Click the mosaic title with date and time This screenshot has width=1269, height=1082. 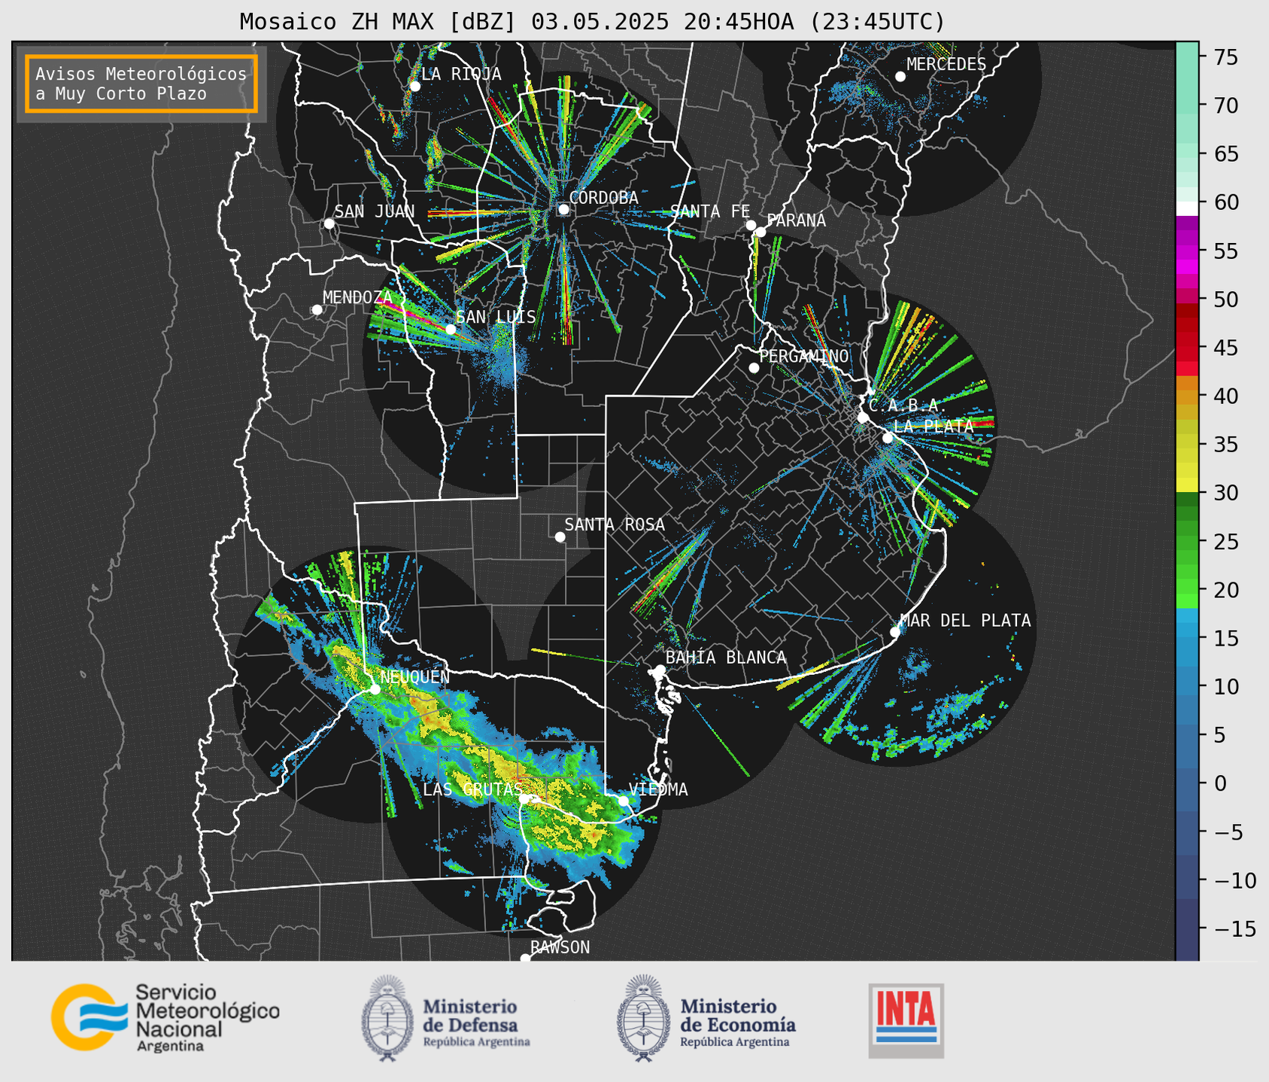point(592,21)
